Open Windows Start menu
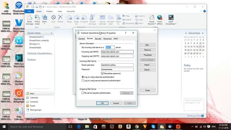 4,127
